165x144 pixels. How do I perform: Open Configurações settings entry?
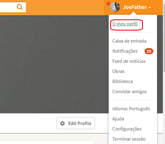coord(127,129)
